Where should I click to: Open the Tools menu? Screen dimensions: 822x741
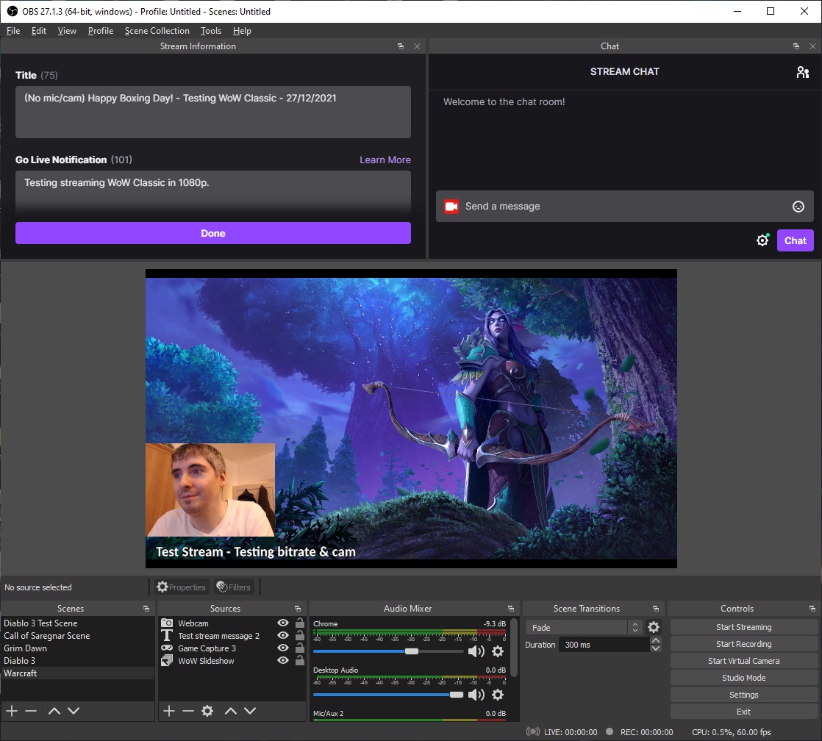click(211, 31)
